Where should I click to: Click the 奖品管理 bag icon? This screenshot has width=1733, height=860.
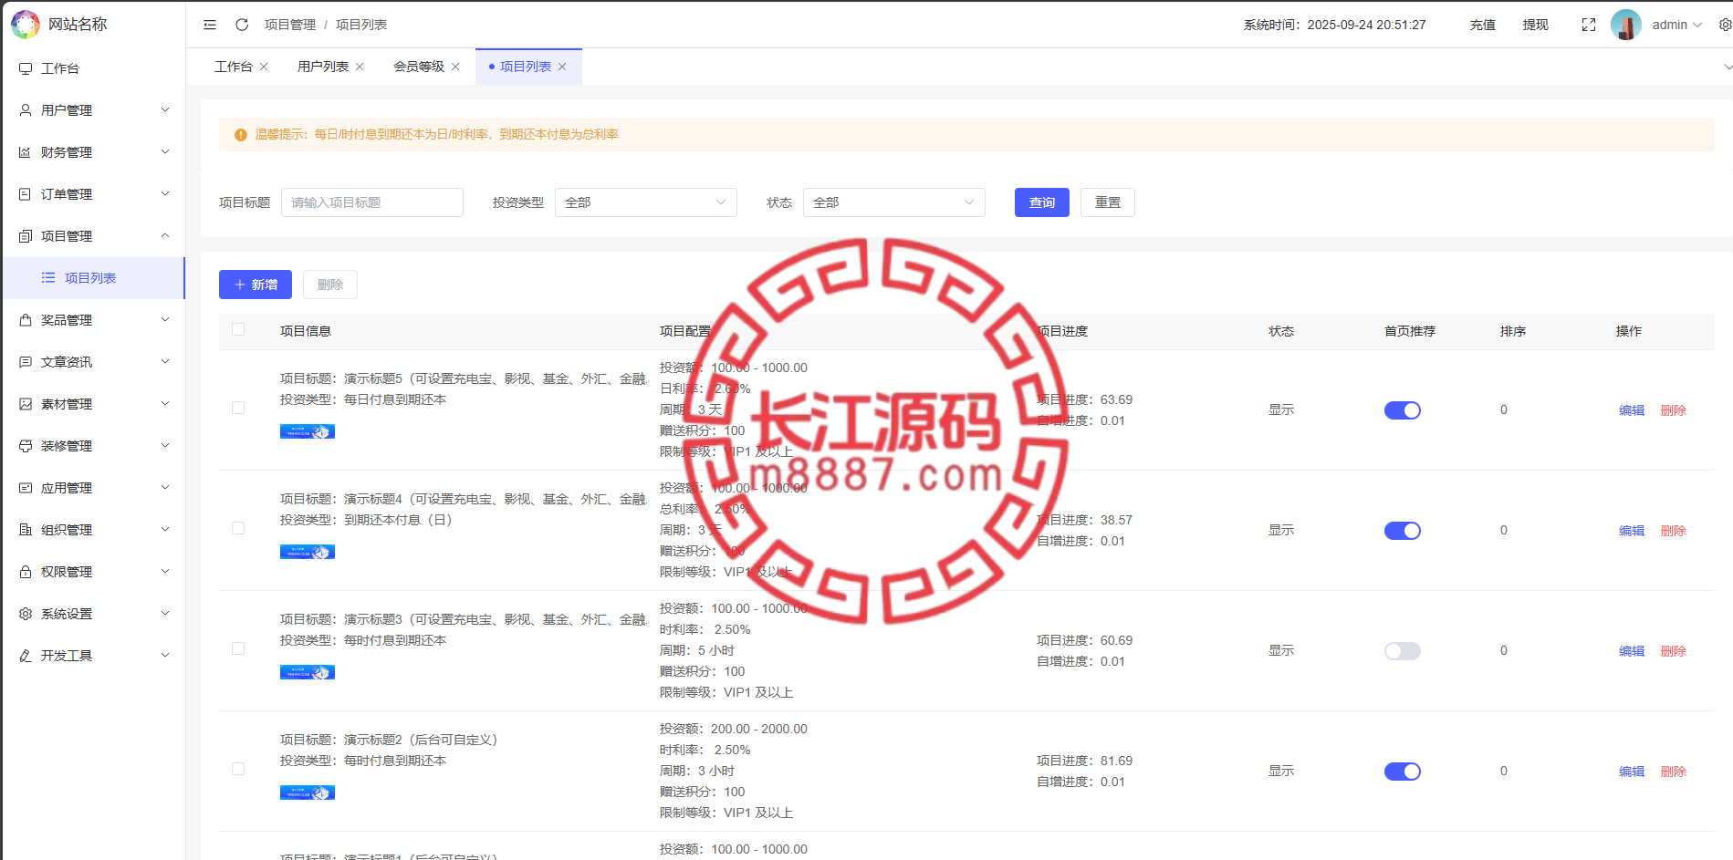26,320
